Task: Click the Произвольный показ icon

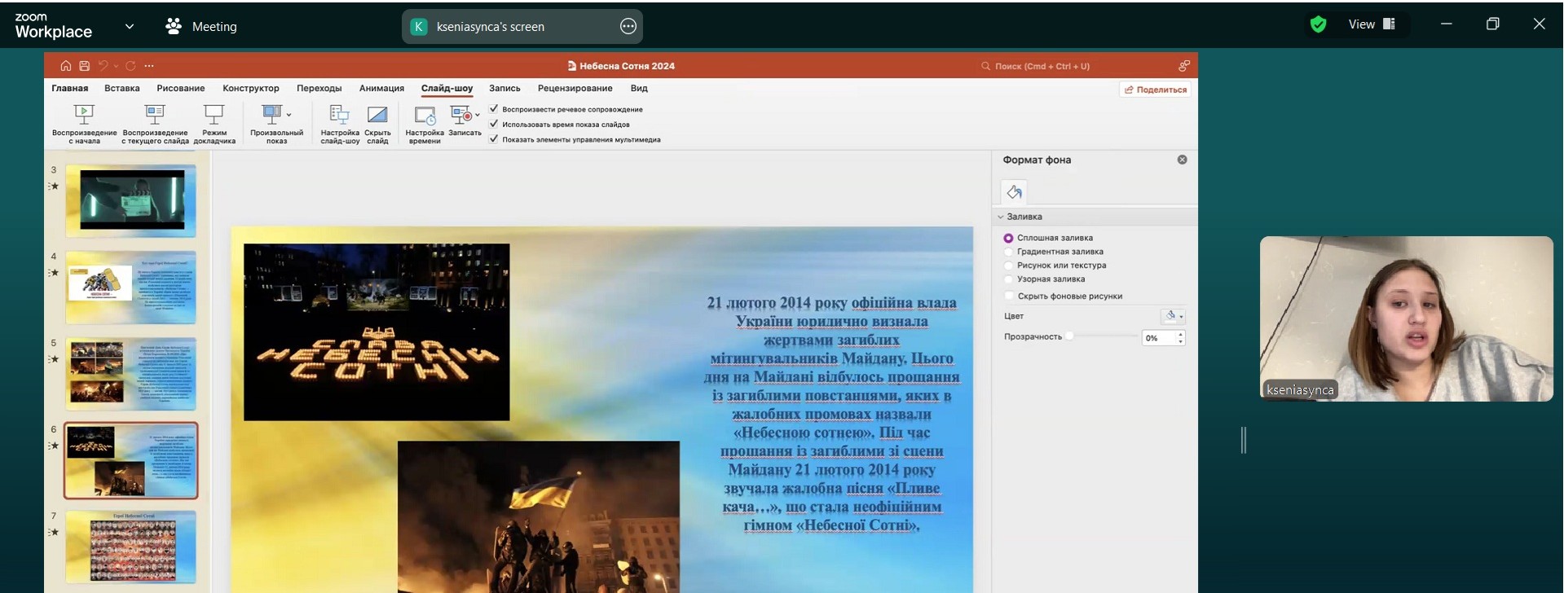Action: coord(271,114)
